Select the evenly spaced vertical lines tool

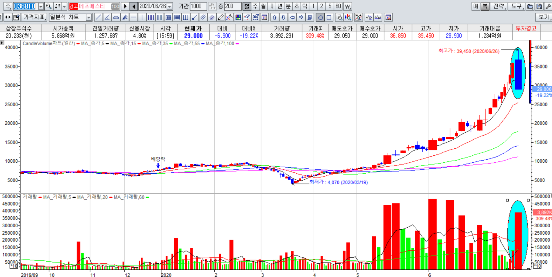151,17
